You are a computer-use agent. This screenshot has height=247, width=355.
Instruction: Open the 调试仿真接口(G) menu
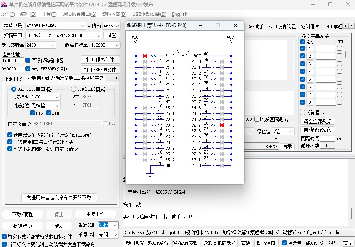[x=79, y=14]
